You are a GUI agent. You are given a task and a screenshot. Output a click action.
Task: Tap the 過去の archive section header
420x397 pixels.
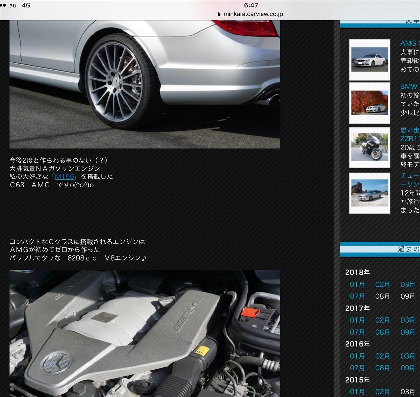click(380, 249)
